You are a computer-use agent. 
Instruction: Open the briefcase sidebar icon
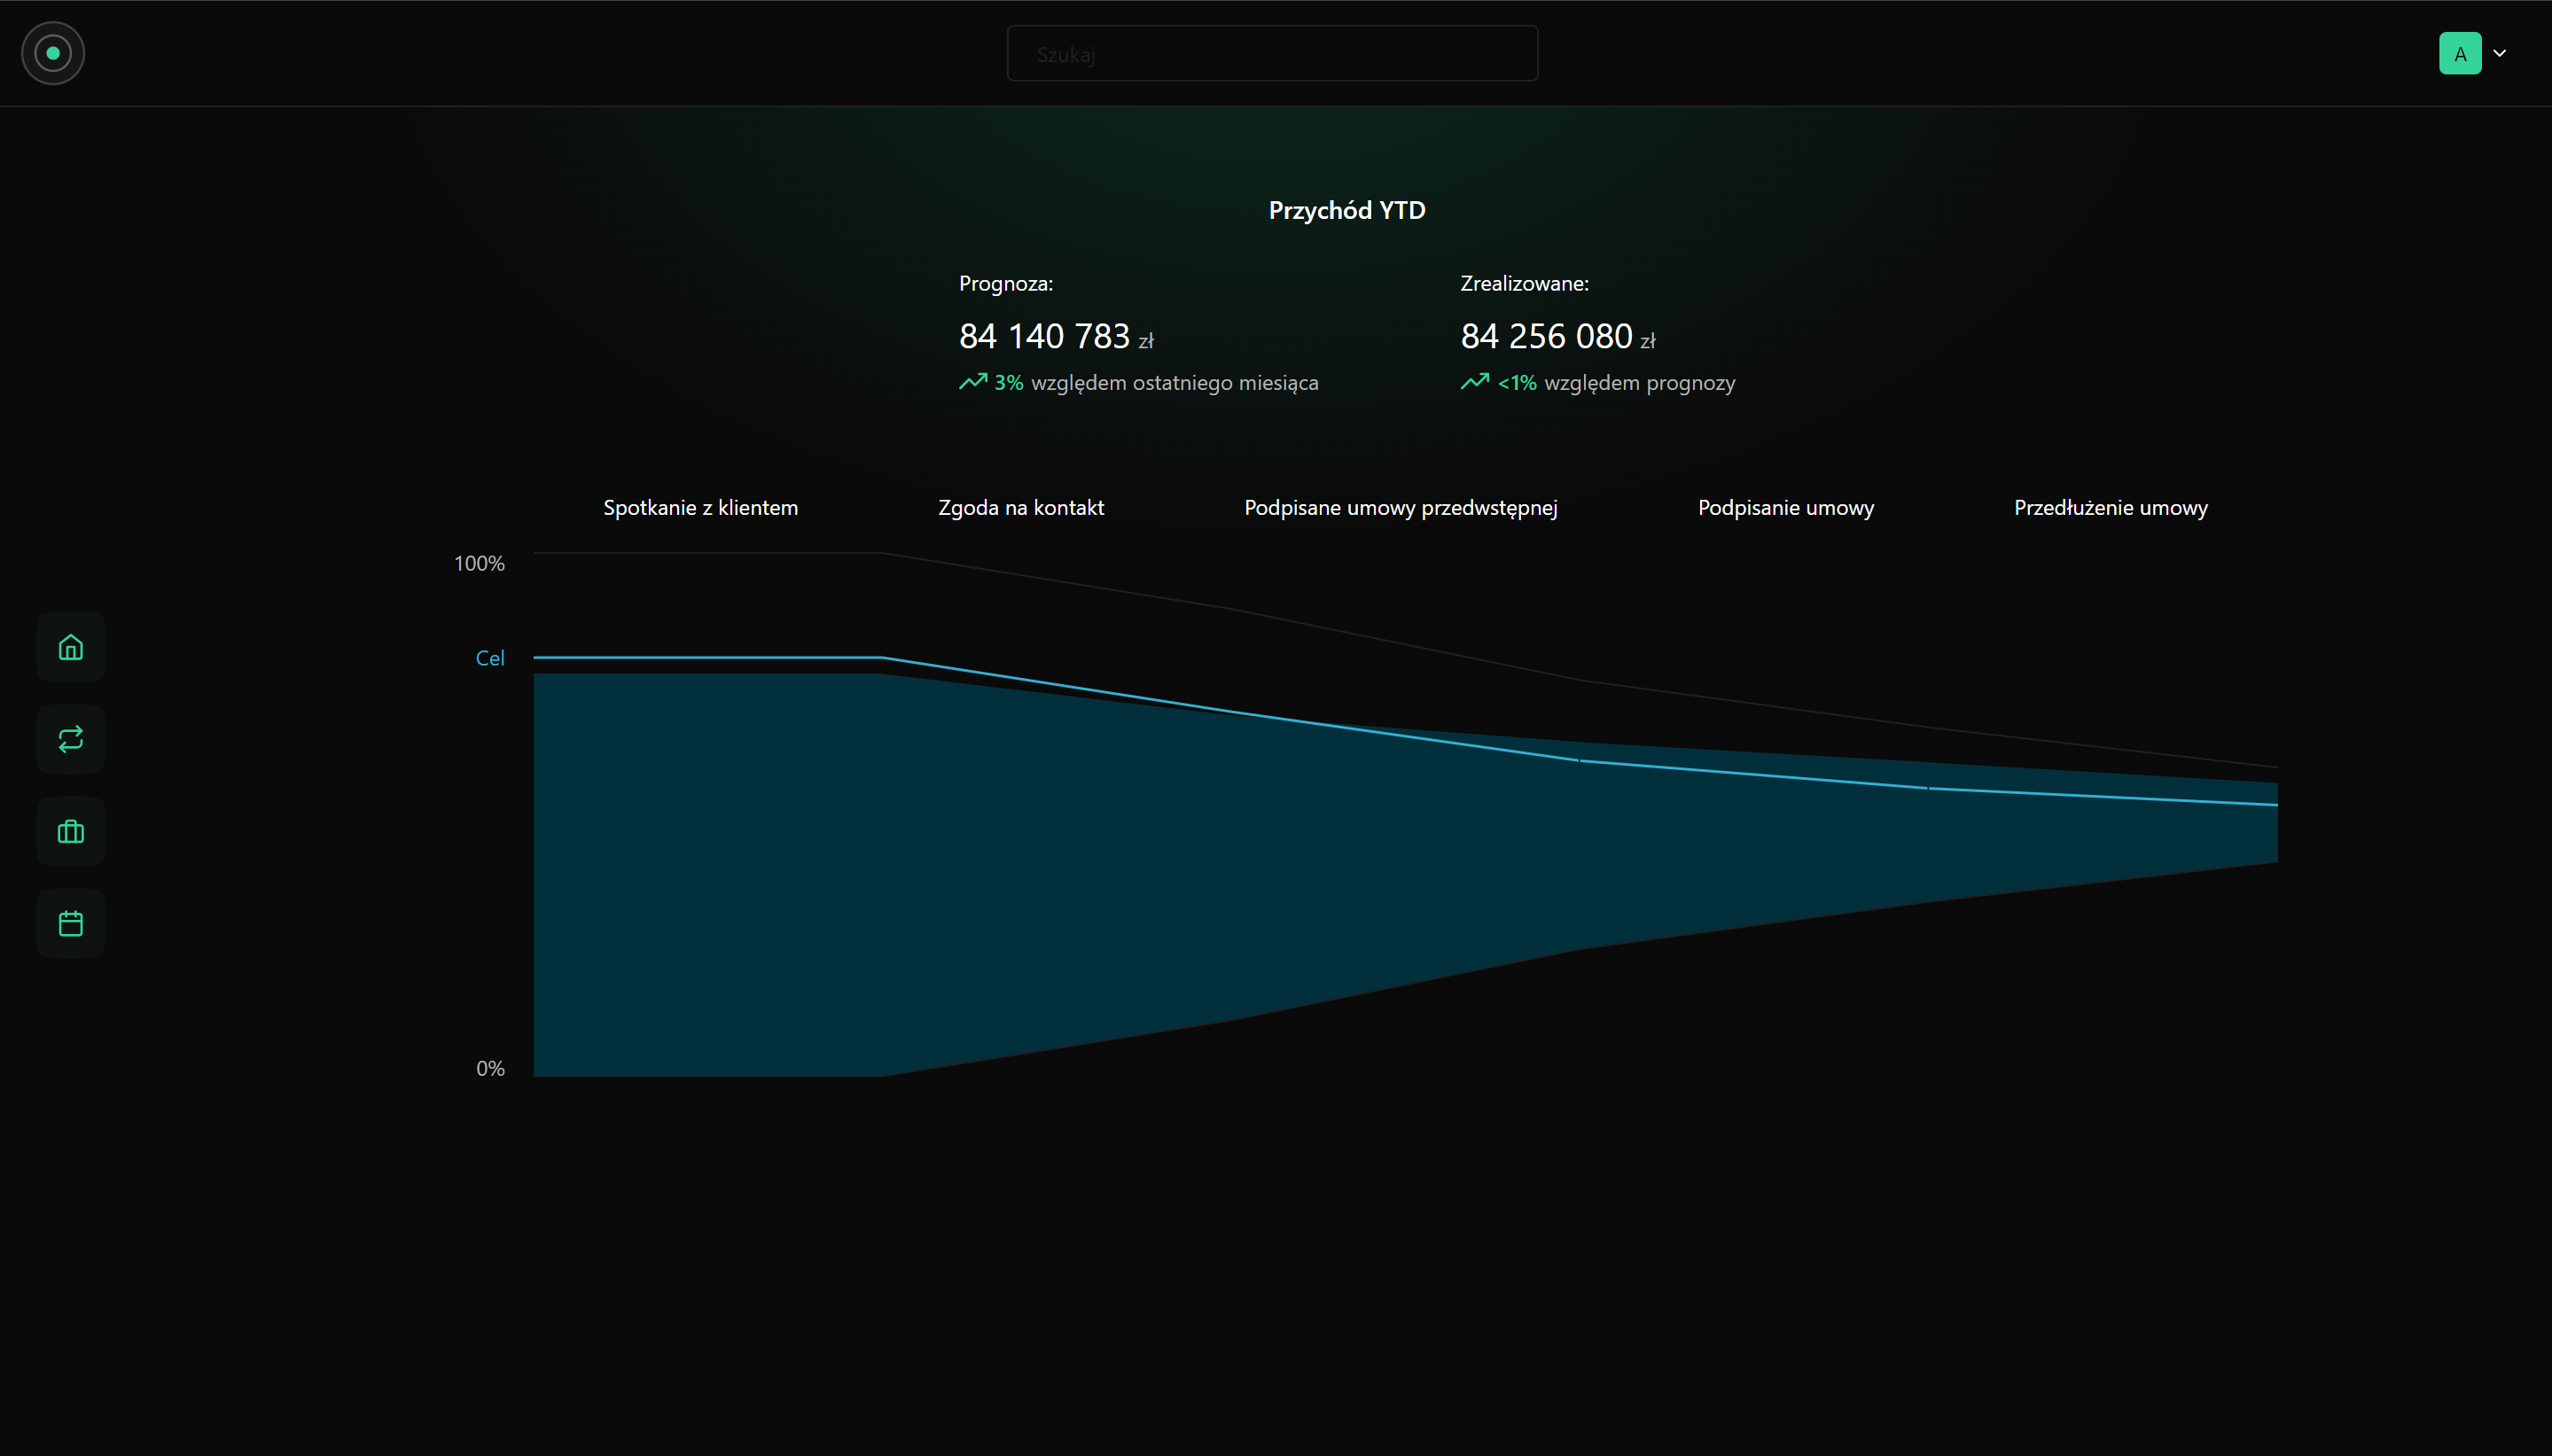(x=71, y=831)
